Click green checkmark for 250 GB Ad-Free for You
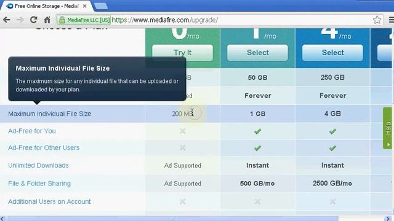 (x=332, y=131)
